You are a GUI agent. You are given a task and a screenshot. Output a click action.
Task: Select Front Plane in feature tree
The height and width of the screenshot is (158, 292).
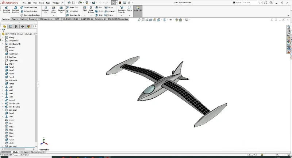coord(11,54)
